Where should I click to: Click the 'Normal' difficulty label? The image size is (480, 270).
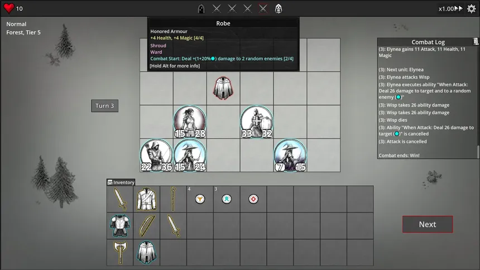(x=16, y=24)
